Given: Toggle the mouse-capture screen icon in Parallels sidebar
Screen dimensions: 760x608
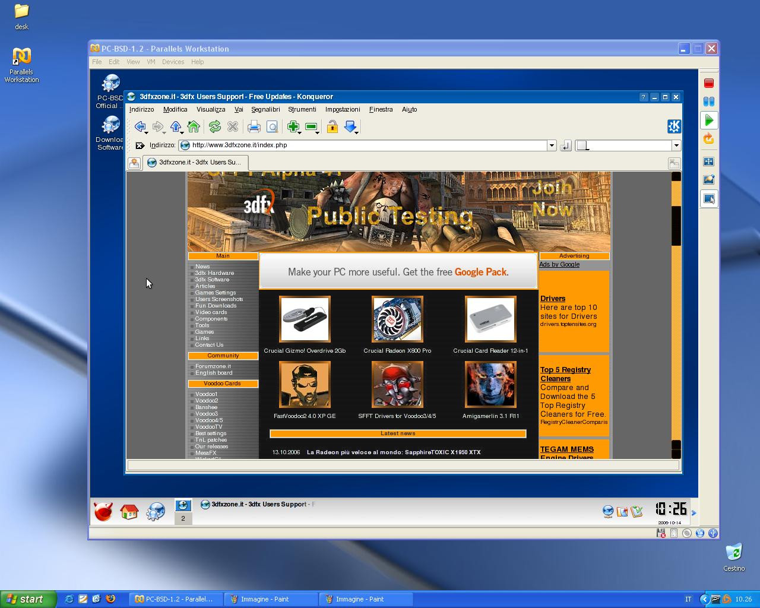Looking at the screenshot, I should pos(709,198).
